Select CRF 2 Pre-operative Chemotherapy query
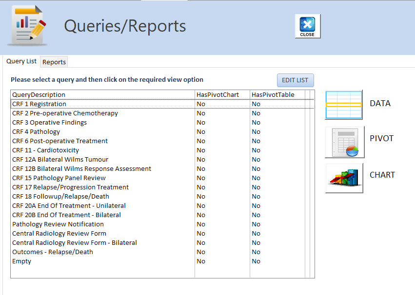The image size is (415, 295). click(x=65, y=113)
